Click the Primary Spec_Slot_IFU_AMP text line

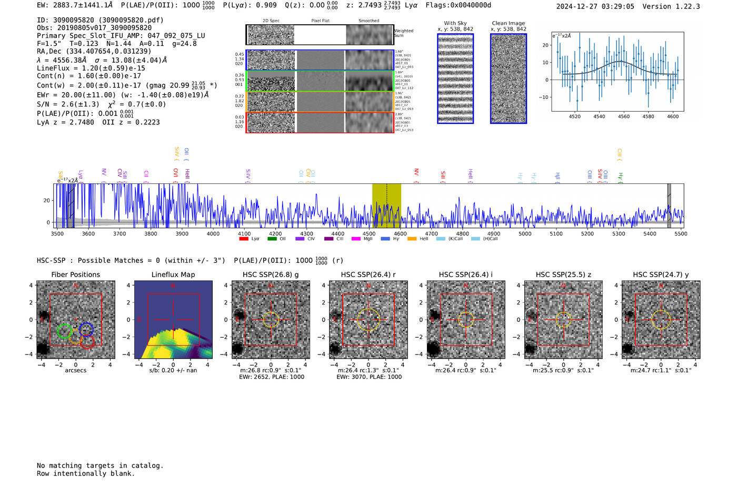coord(121,36)
